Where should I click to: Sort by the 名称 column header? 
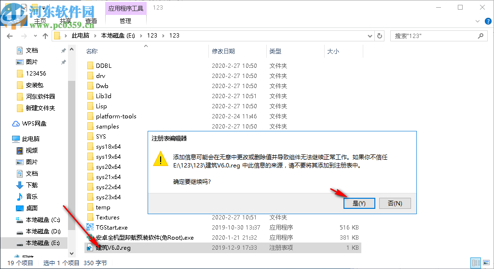pyautogui.click(x=92, y=51)
